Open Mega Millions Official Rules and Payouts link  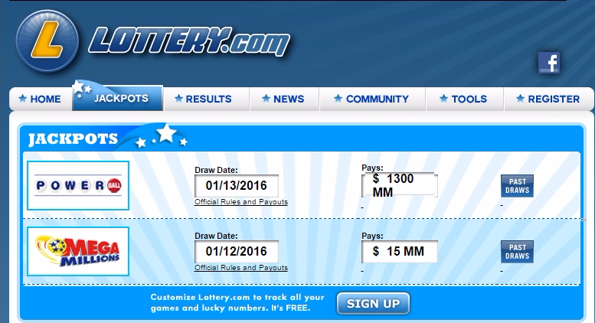(241, 268)
